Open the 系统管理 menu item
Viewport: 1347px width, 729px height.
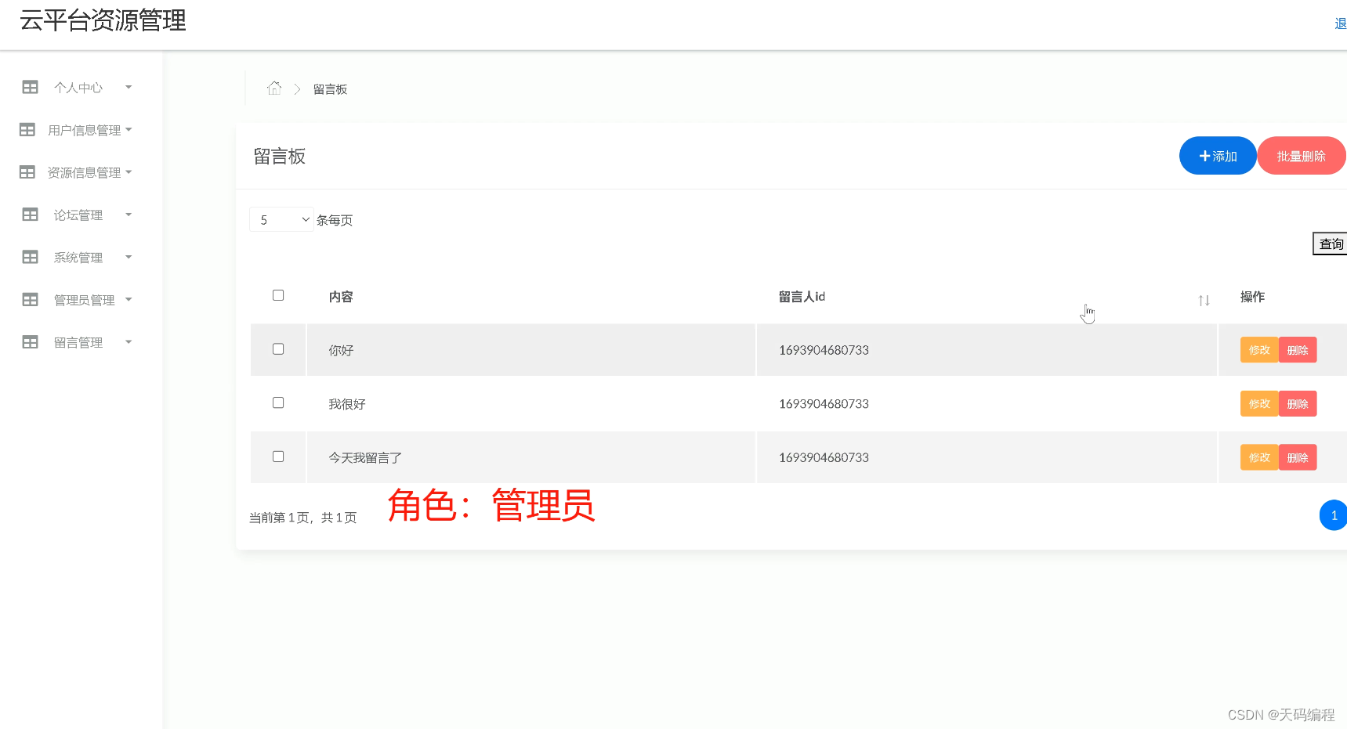coord(78,258)
